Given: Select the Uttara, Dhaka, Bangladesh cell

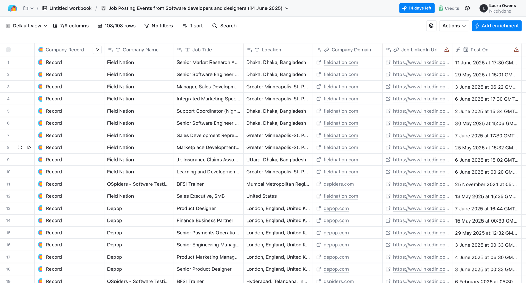Looking at the screenshot, I should click(x=278, y=160).
